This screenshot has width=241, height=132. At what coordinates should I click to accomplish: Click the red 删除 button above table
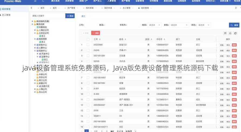pos(96,33)
